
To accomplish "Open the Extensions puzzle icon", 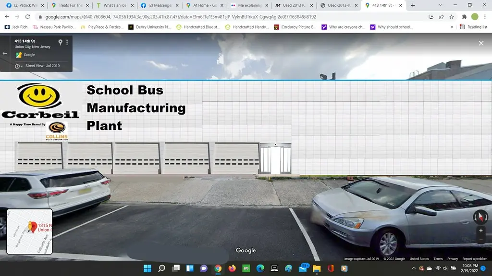I will coord(465,17).
